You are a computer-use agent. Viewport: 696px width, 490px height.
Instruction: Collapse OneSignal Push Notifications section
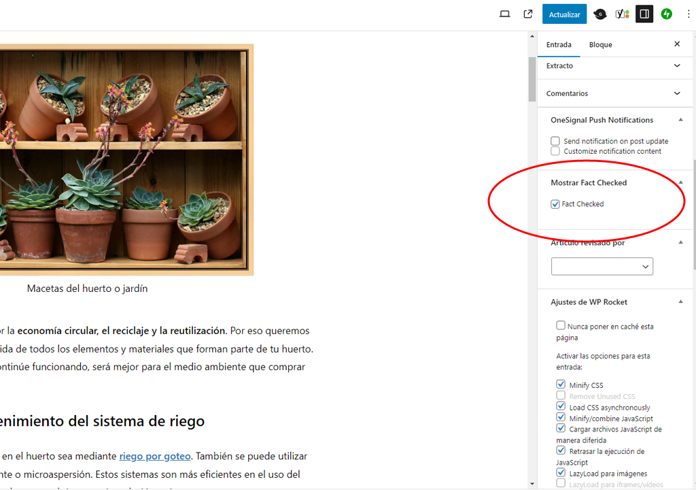[680, 120]
